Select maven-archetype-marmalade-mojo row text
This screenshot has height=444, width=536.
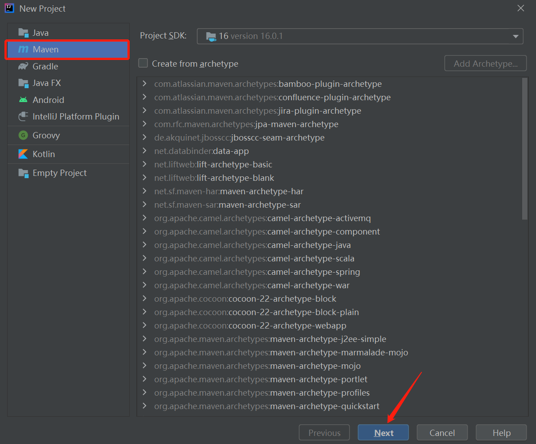(281, 352)
